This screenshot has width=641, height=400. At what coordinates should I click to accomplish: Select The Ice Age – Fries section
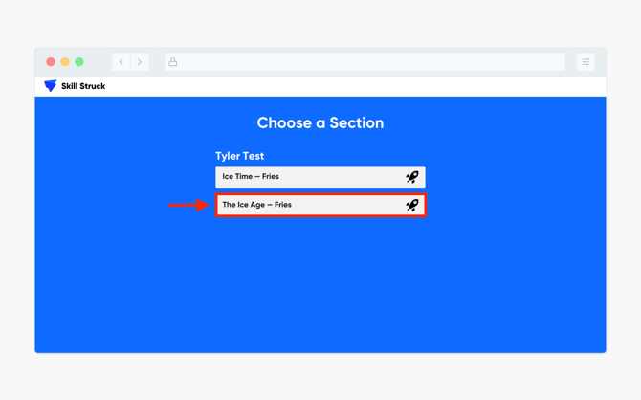point(320,205)
